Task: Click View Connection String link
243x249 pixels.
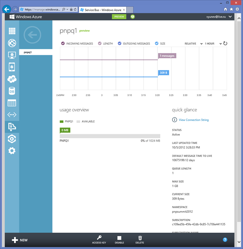Action: [x=194, y=120]
